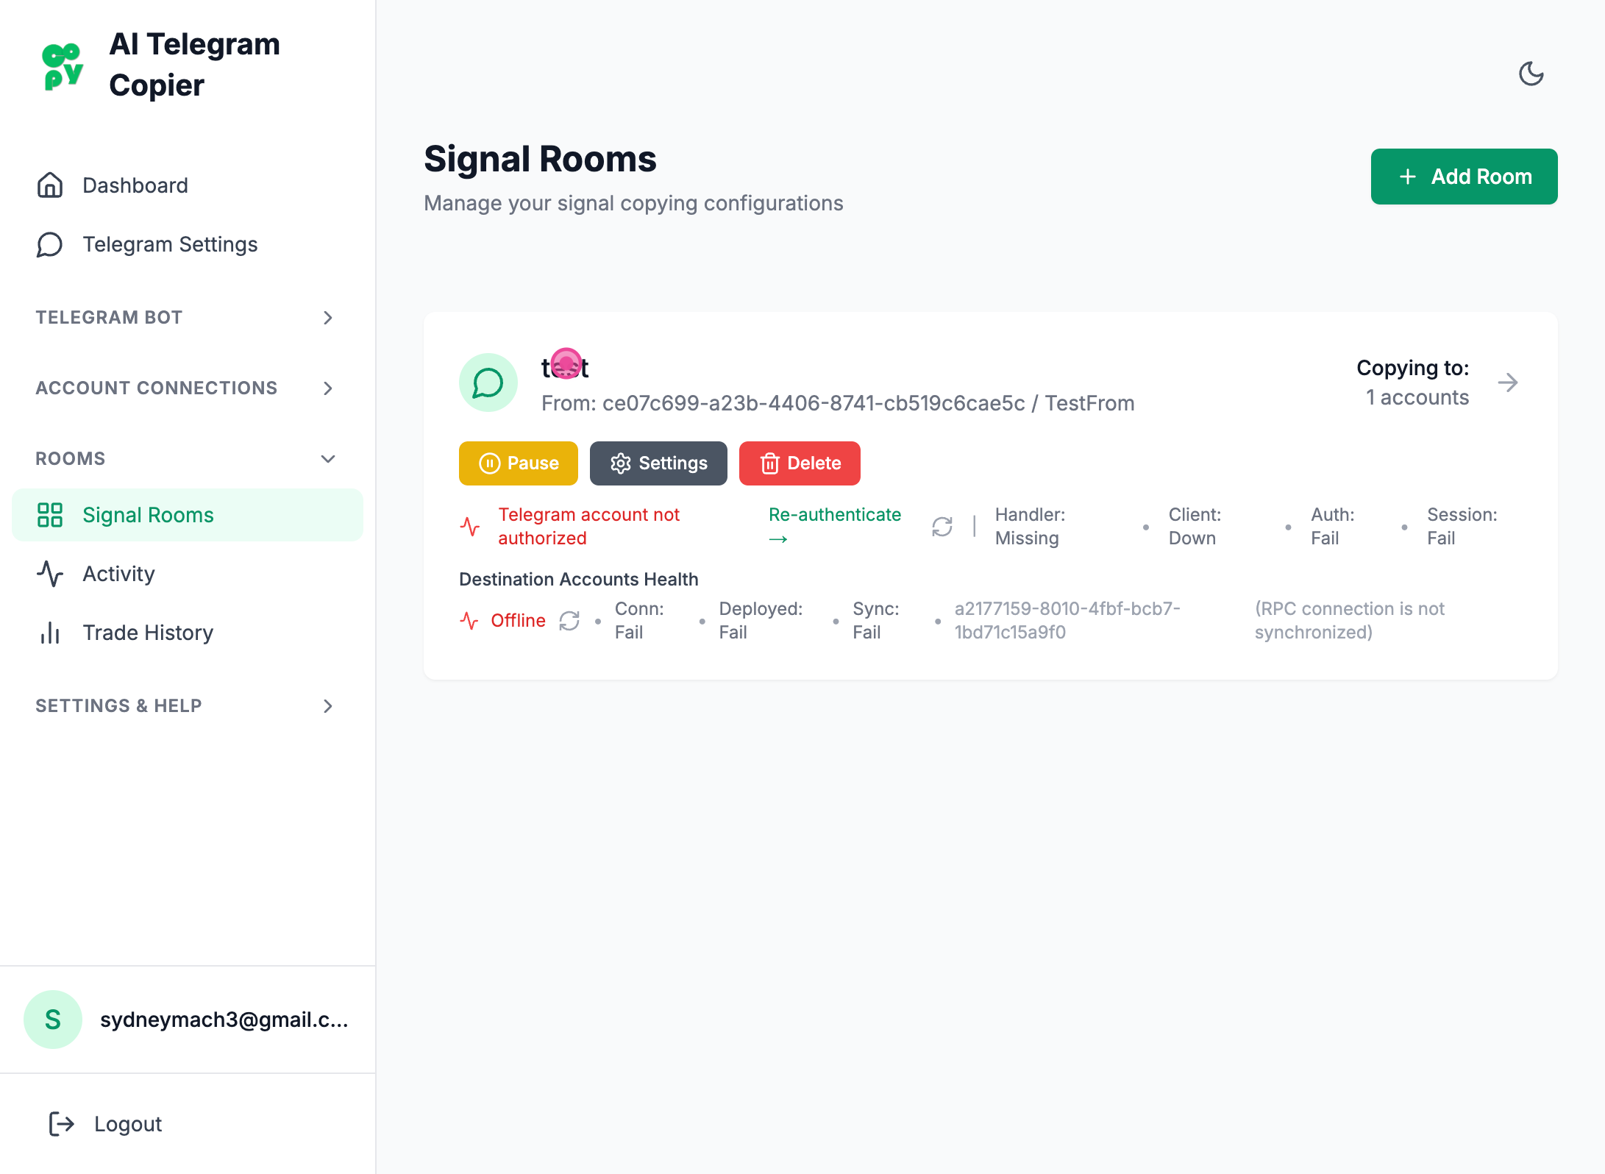Toggle dark mode moon icon
This screenshot has height=1174, width=1605.
coord(1531,74)
